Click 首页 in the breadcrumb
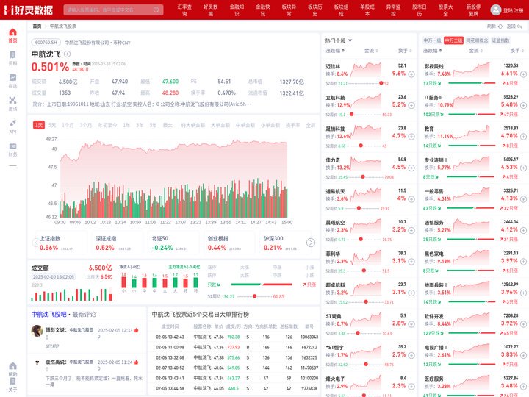Image resolution: width=529 pixels, height=397 pixels. [37, 26]
